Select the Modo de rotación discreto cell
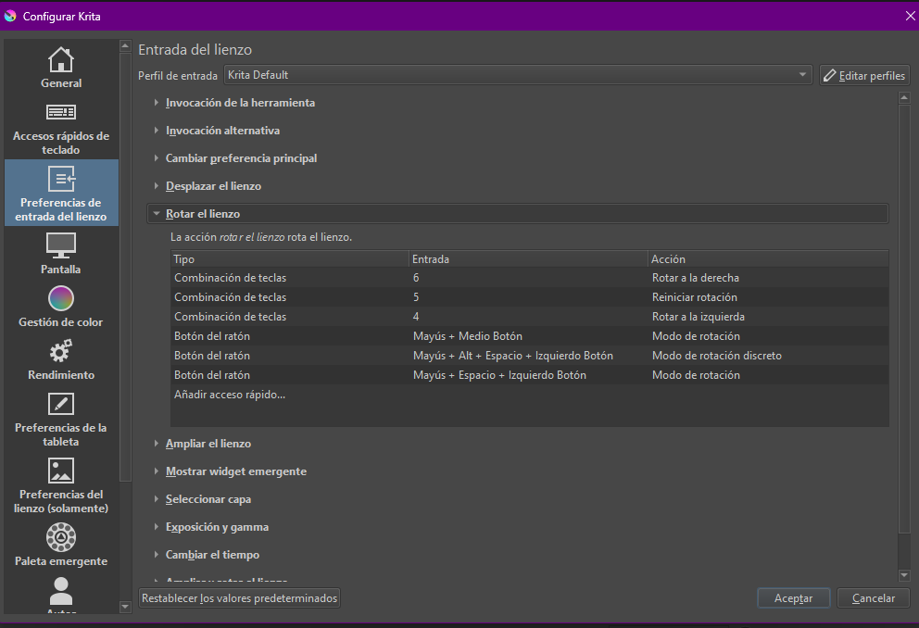919x628 pixels. point(770,356)
